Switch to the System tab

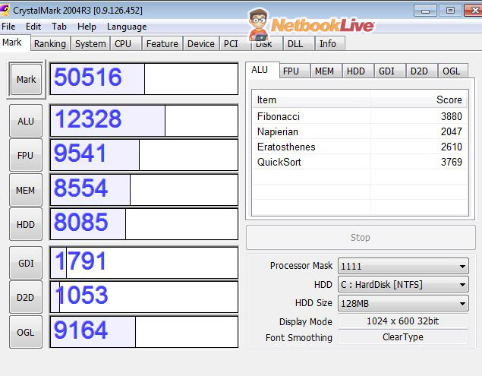point(90,44)
